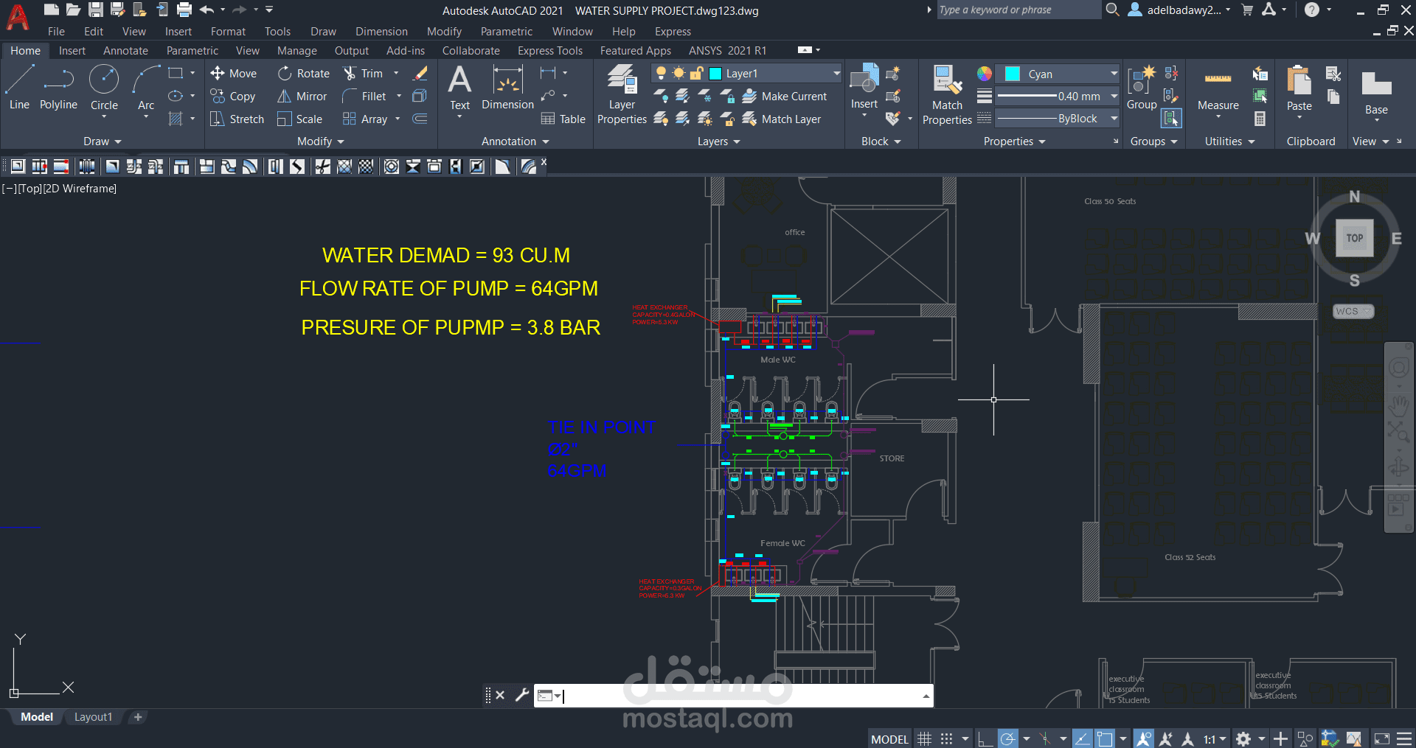Toggle polar tracking in status bar

click(1008, 738)
